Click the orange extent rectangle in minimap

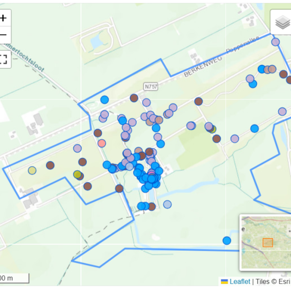268,242
